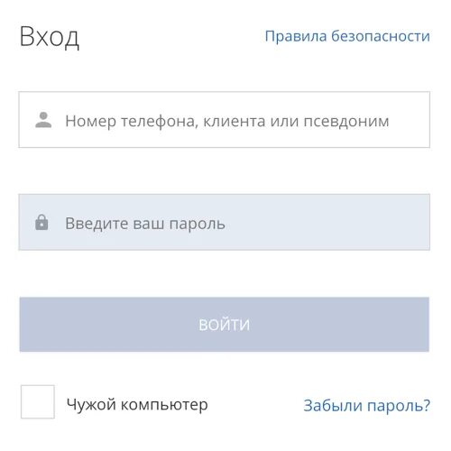Open the 'Правила безопасности' link

(347, 37)
